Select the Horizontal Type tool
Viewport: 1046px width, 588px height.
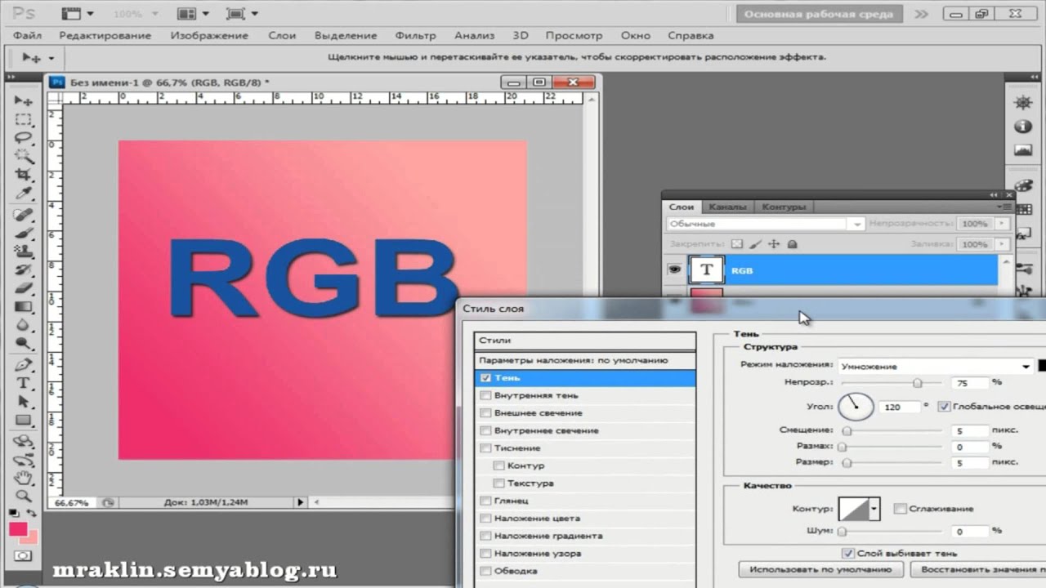(24, 383)
